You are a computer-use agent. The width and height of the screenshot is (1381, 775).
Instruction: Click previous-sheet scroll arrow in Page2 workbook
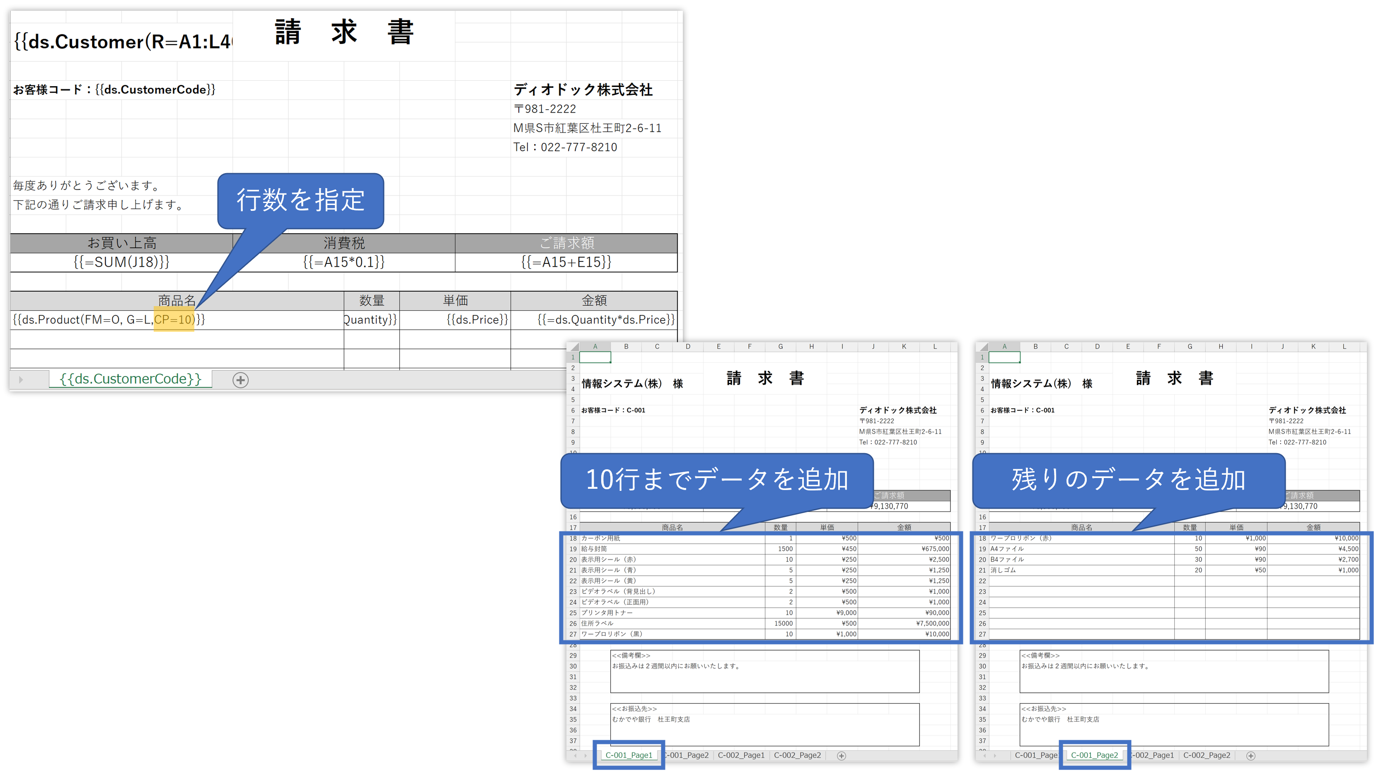(x=984, y=756)
